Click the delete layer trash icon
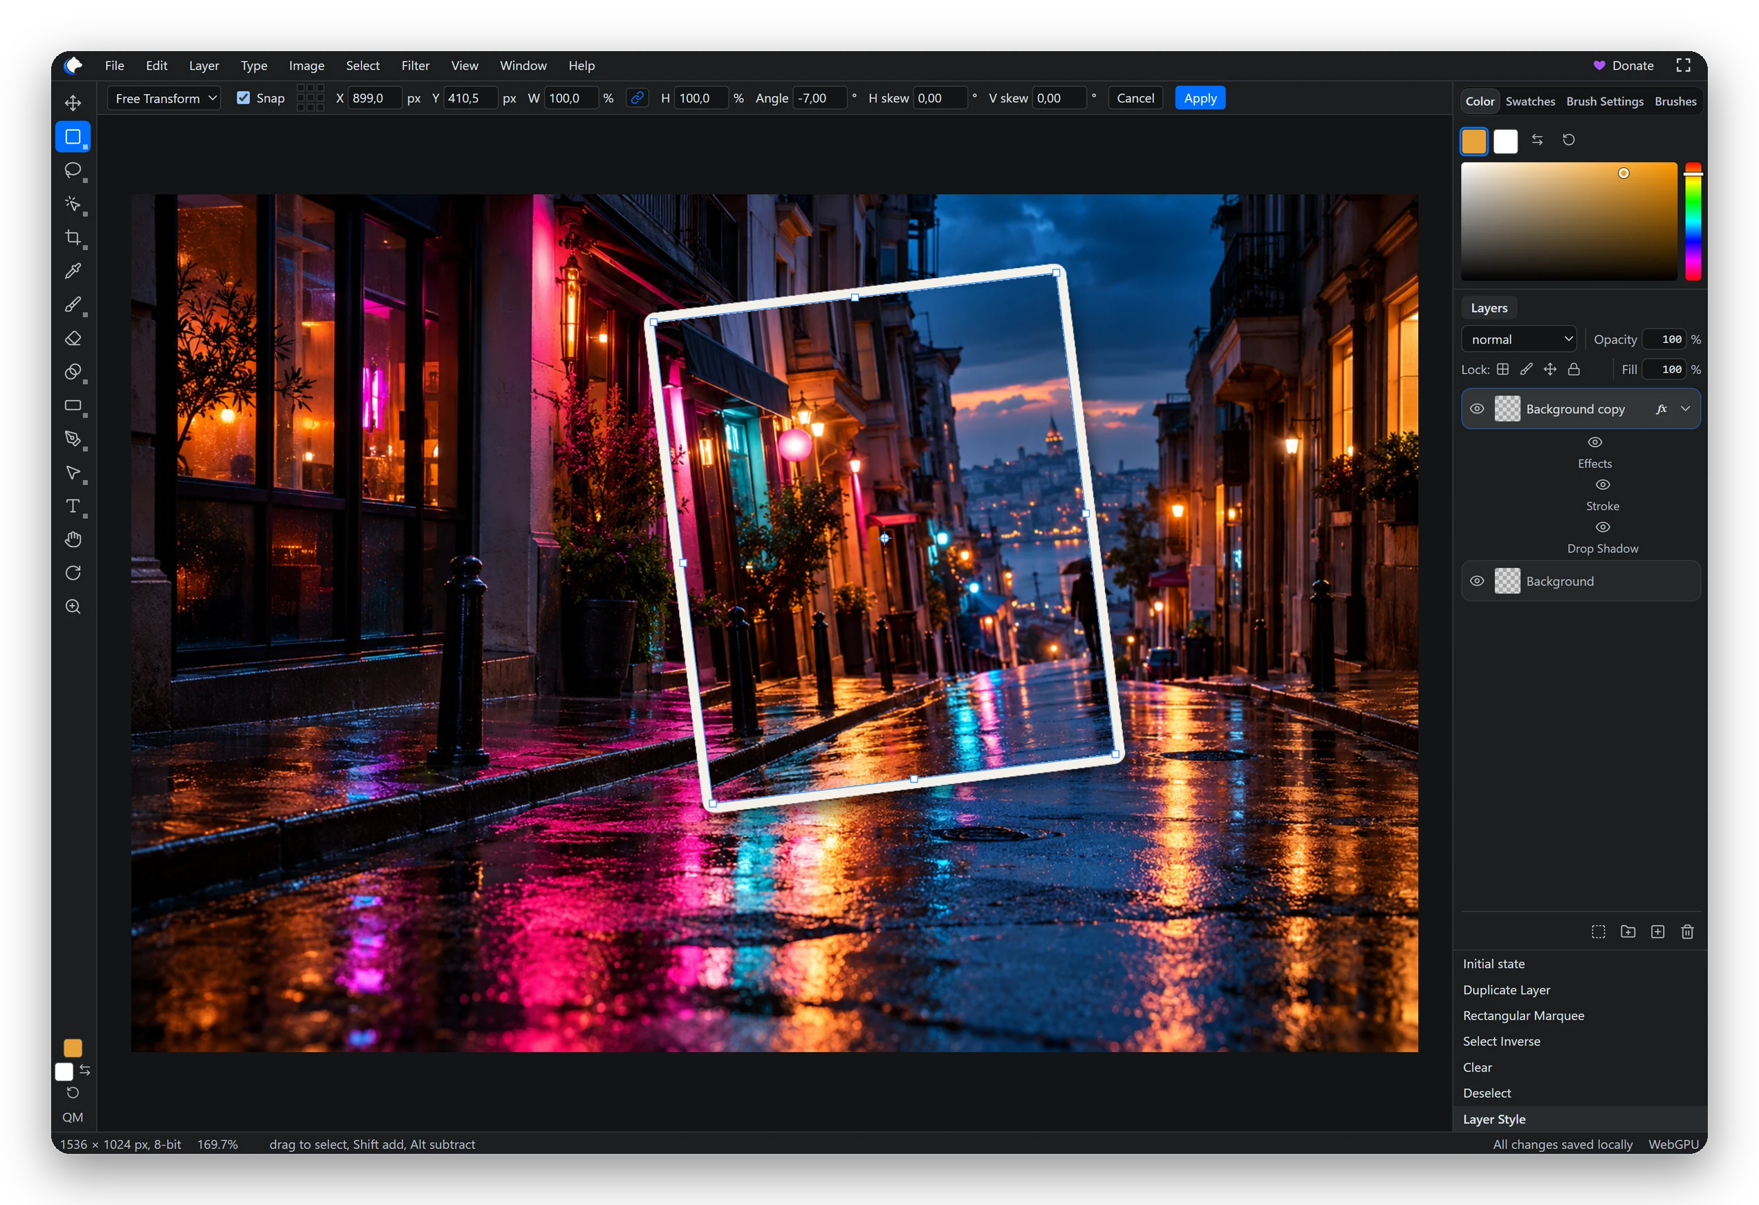The width and height of the screenshot is (1759, 1205). [x=1687, y=932]
